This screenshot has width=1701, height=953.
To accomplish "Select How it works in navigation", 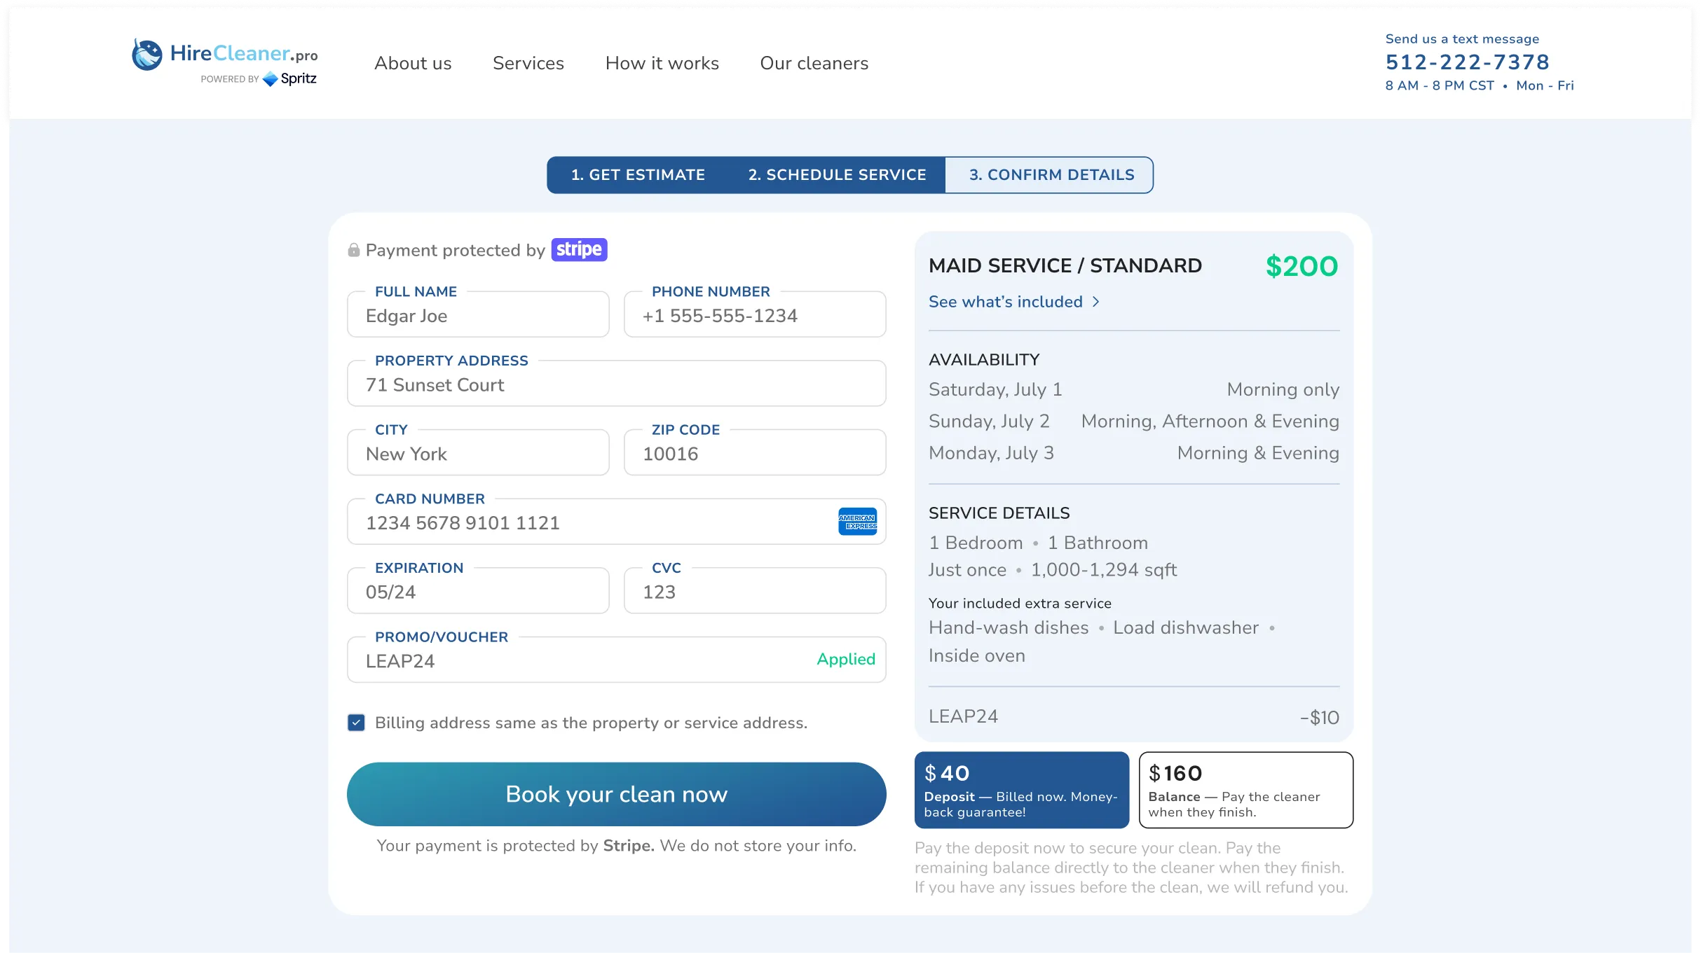I will click(662, 63).
